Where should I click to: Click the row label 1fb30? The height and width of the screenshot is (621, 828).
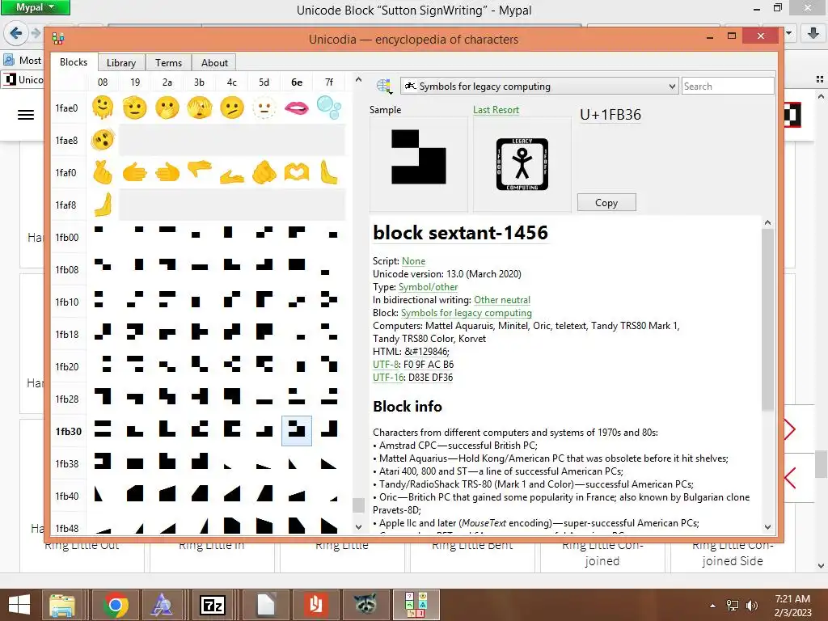point(69,431)
